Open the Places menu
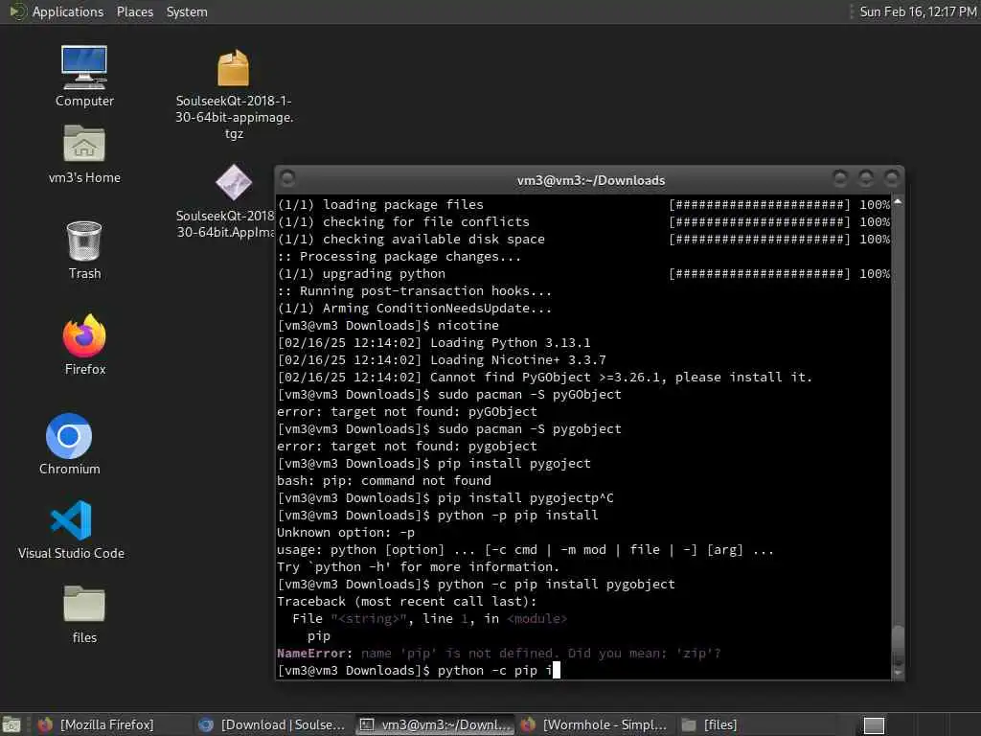 point(134,11)
